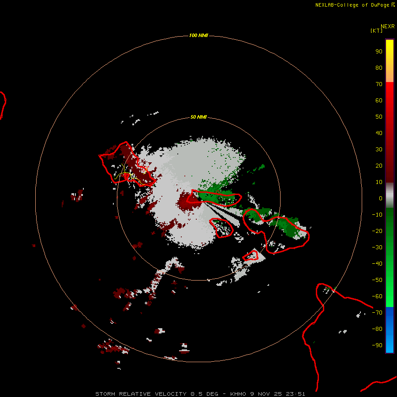Click the NEXR label above the color scale

click(x=387, y=26)
